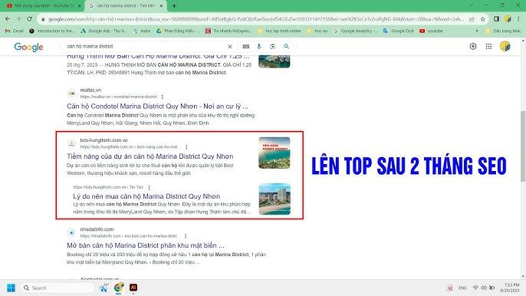
Task: Open Google quick settings gear
Action: pos(473,46)
